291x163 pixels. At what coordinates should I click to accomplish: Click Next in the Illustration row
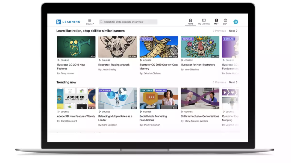tap(233, 31)
